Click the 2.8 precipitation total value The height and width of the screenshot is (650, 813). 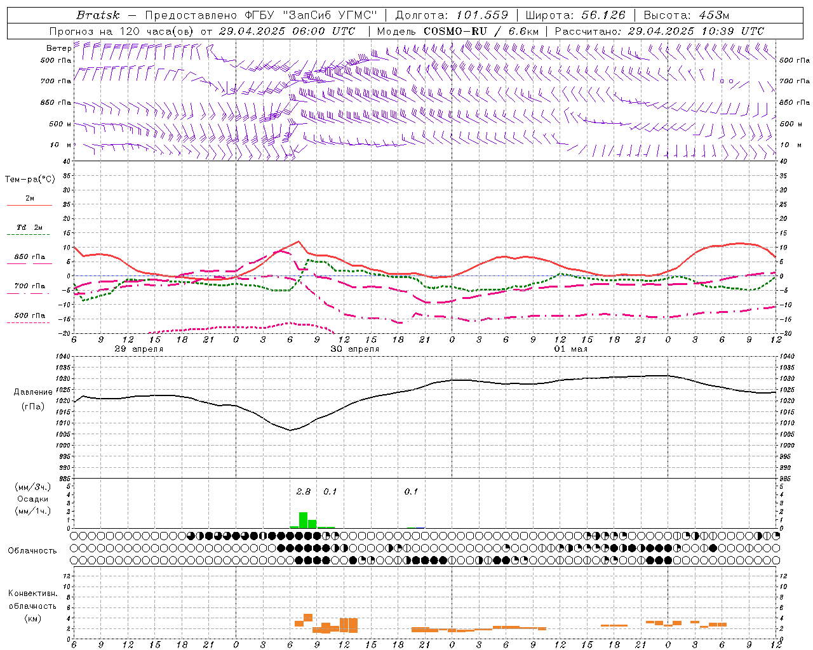point(304,491)
